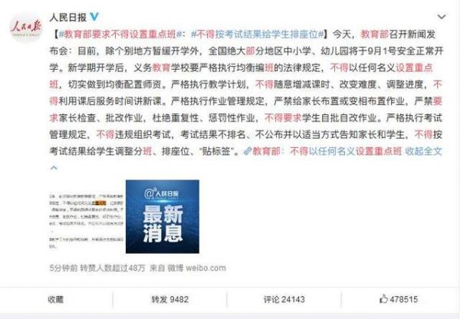
Task: Open the 最新消息 blue image thumbnail
Action: pyautogui.click(x=163, y=216)
